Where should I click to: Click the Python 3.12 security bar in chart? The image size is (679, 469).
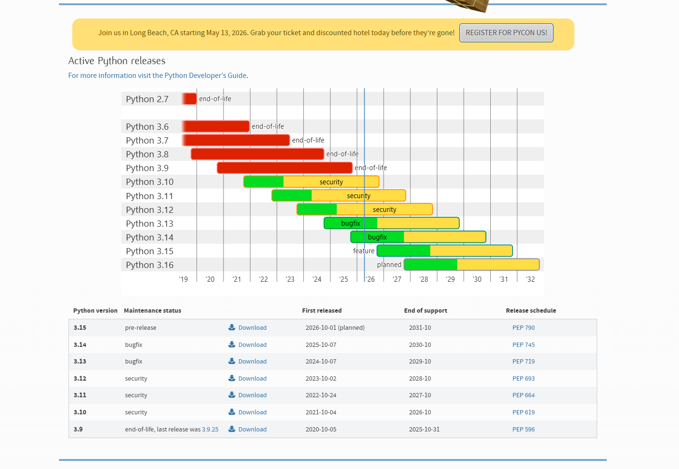point(365,209)
